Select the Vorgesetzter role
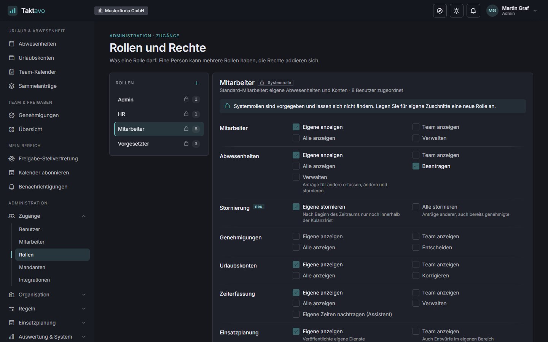Viewport: 548px width, 342px height. click(159, 144)
